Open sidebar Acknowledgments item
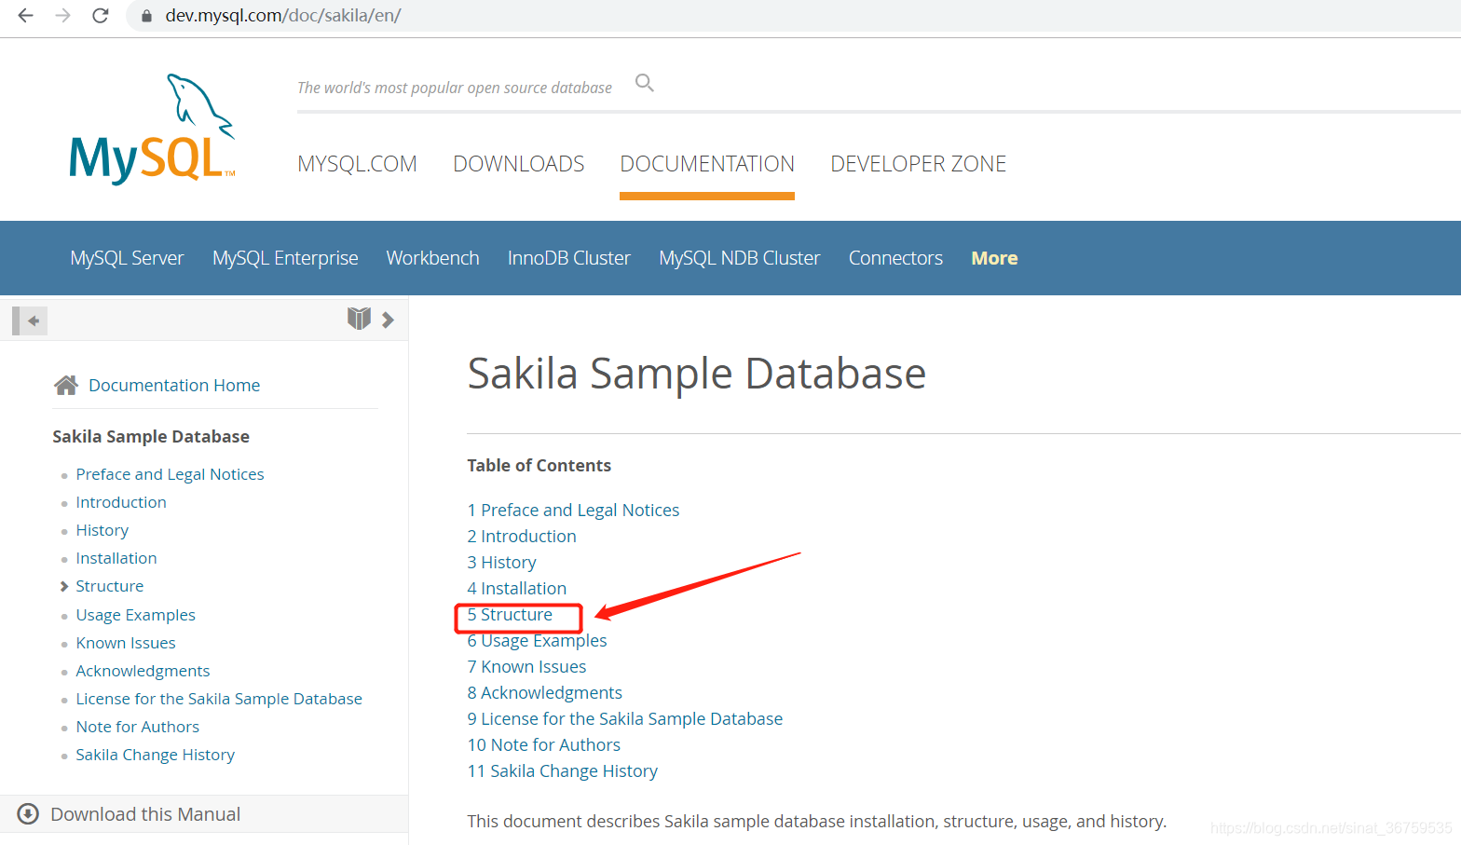 (x=143, y=671)
